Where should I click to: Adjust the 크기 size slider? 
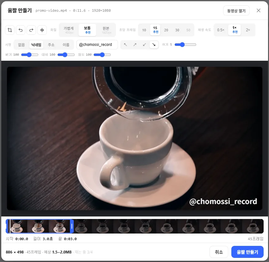[185, 45]
